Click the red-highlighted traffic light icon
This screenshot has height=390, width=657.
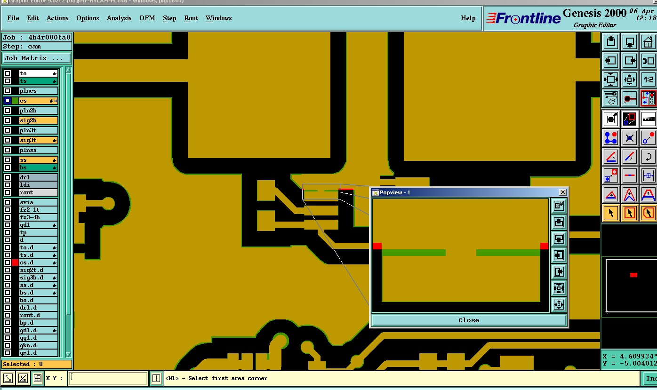tap(649, 98)
